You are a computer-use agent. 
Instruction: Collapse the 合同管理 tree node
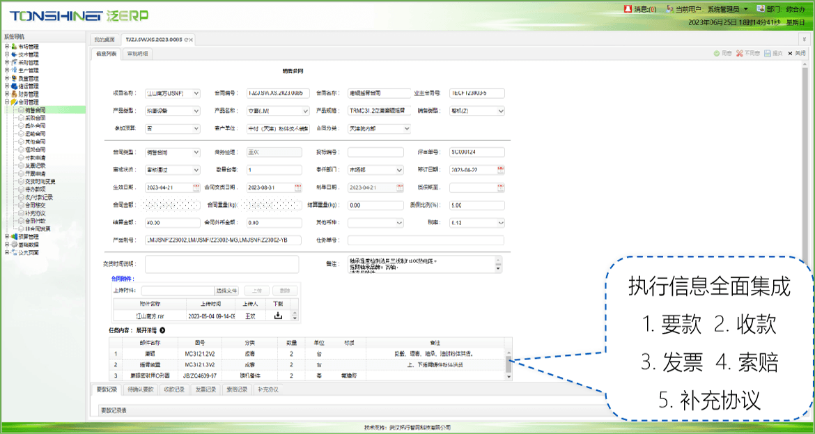coord(7,102)
